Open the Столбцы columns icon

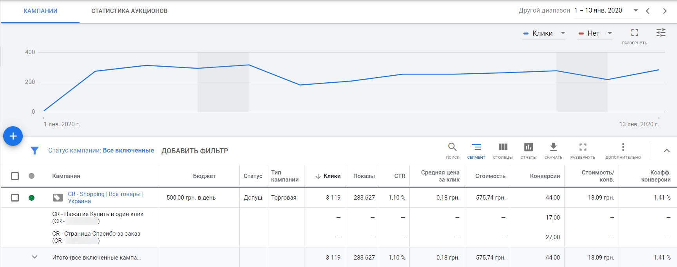tap(503, 147)
